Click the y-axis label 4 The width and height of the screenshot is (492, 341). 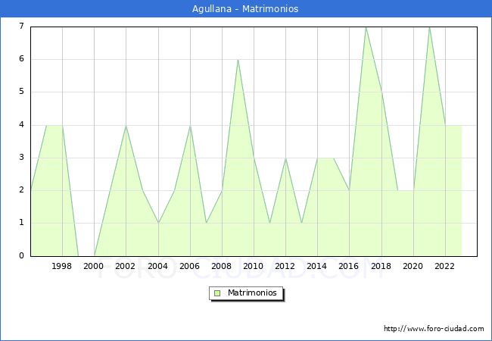tap(22, 125)
